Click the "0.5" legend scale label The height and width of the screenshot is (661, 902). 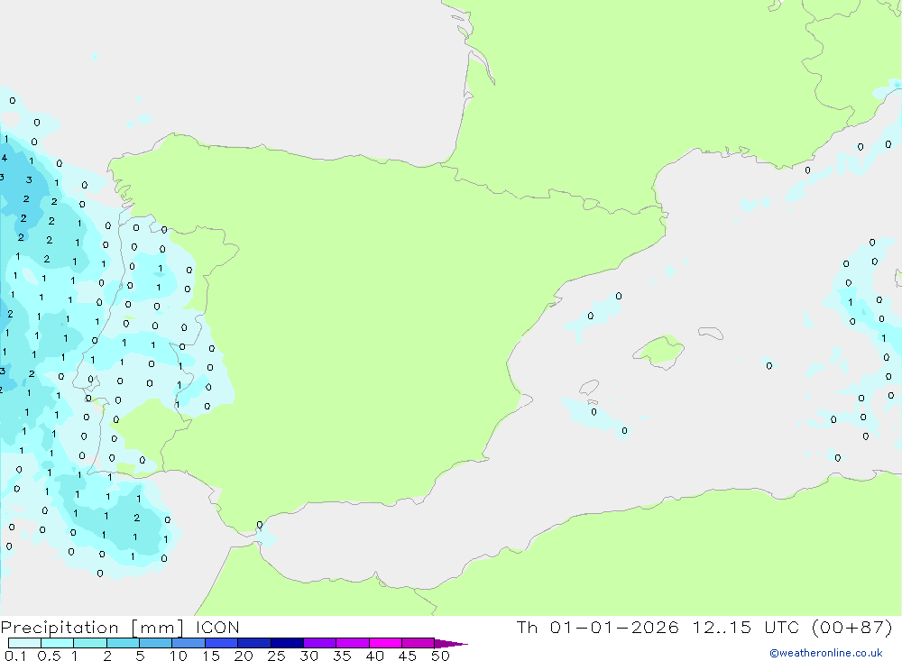[49, 656]
